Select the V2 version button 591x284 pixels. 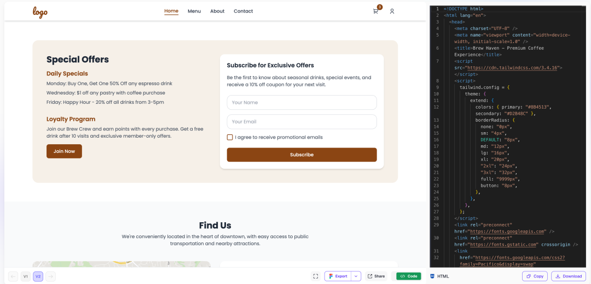pos(38,276)
